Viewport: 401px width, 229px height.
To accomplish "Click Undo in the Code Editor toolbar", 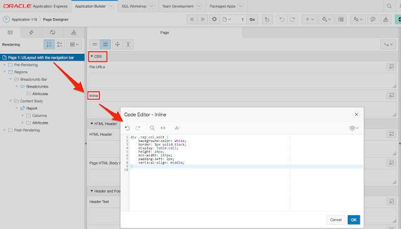I will point(127,128).
